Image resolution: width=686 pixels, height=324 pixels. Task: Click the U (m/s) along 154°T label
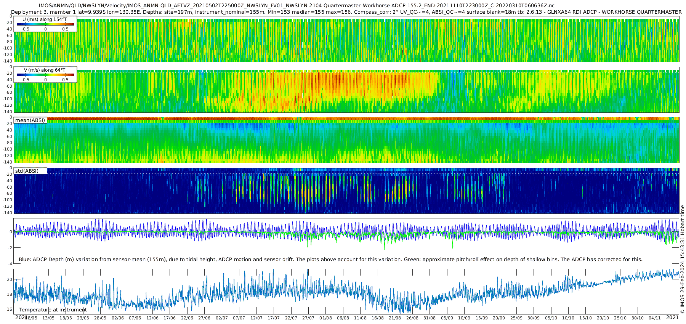42,19
